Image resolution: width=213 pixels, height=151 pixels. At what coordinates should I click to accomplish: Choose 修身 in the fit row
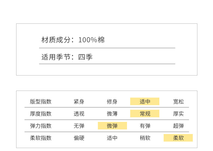[112, 102]
